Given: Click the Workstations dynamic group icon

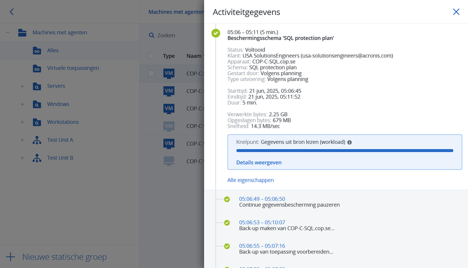Looking at the screenshot, I should point(37,122).
